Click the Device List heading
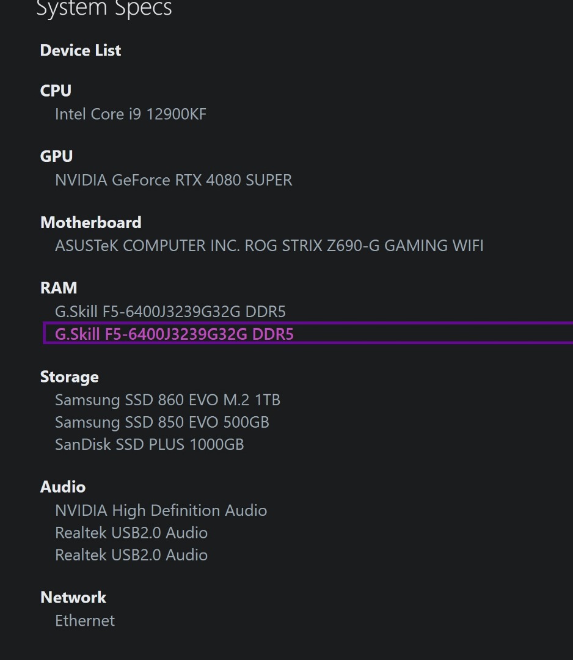The image size is (573, 660). (x=80, y=50)
